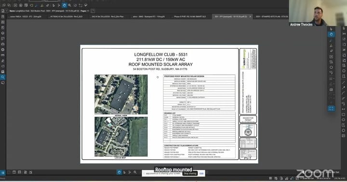Click the arrow select tool in right toolbar
The width and height of the screenshot is (347, 182).
pyautogui.click(x=331, y=29)
